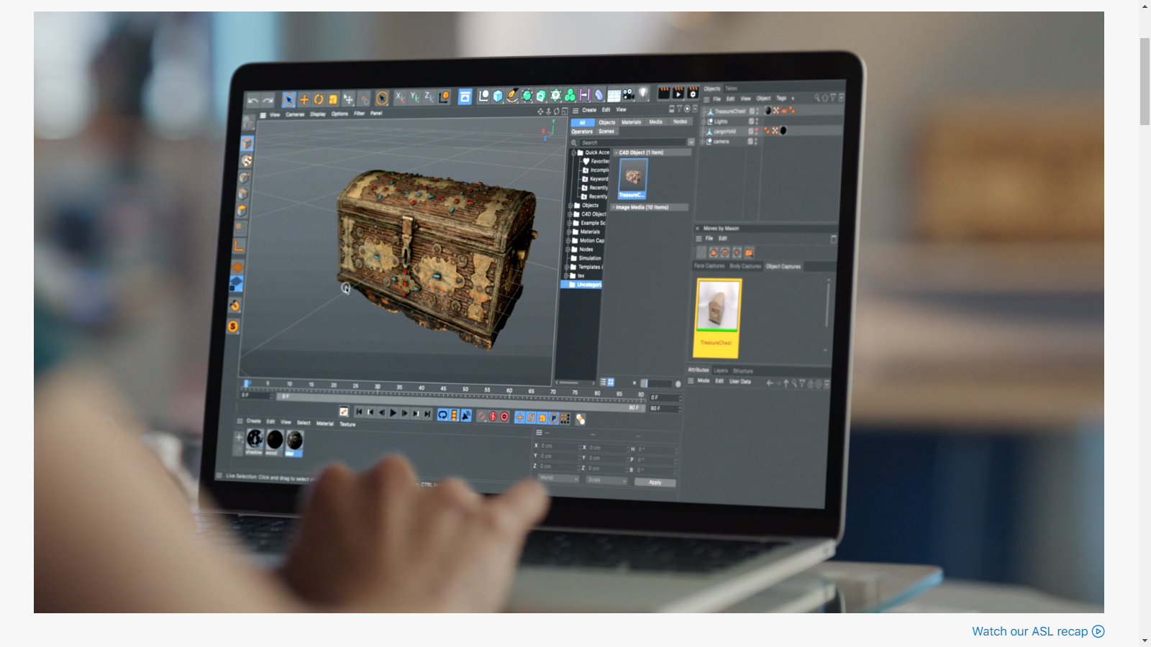This screenshot has width=1151, height=647.
Task: Add a Camera object from the toolbar
Action: click(629, 94)
